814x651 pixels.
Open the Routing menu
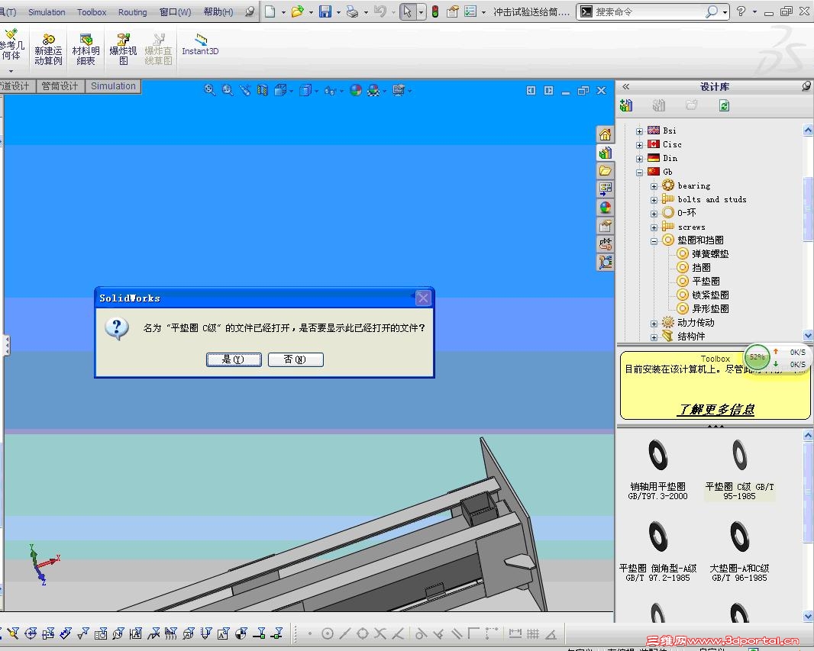click(132, 12)
